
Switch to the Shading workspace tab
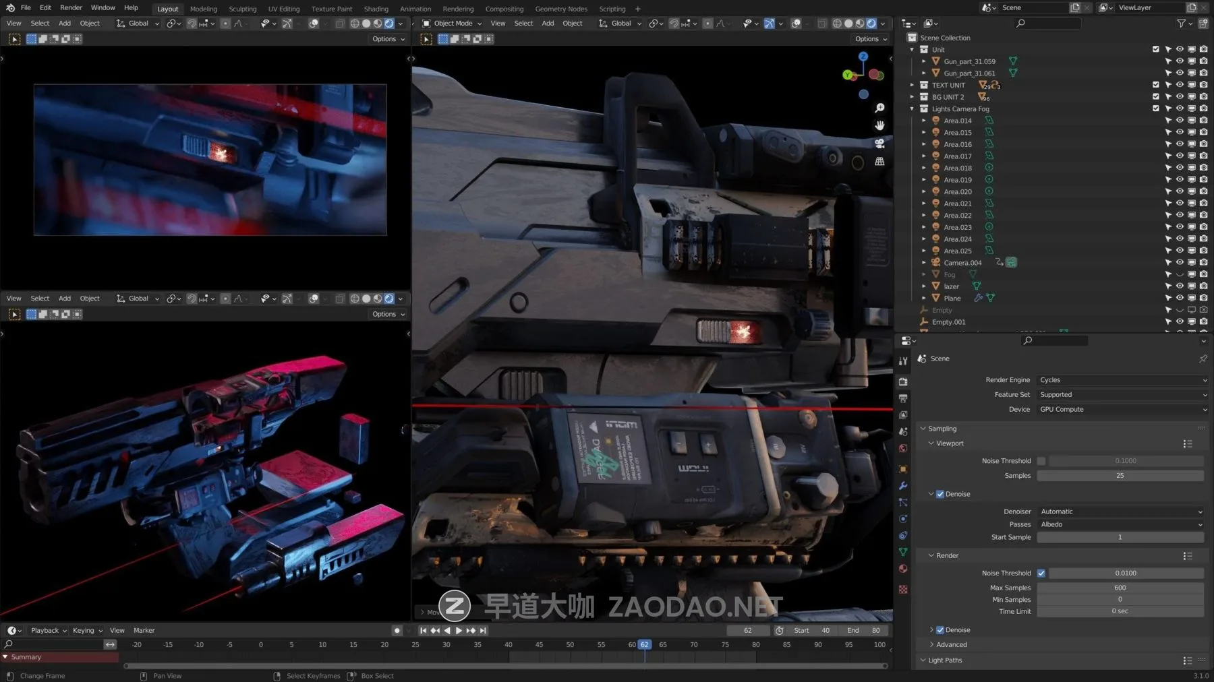pos(376,9)
